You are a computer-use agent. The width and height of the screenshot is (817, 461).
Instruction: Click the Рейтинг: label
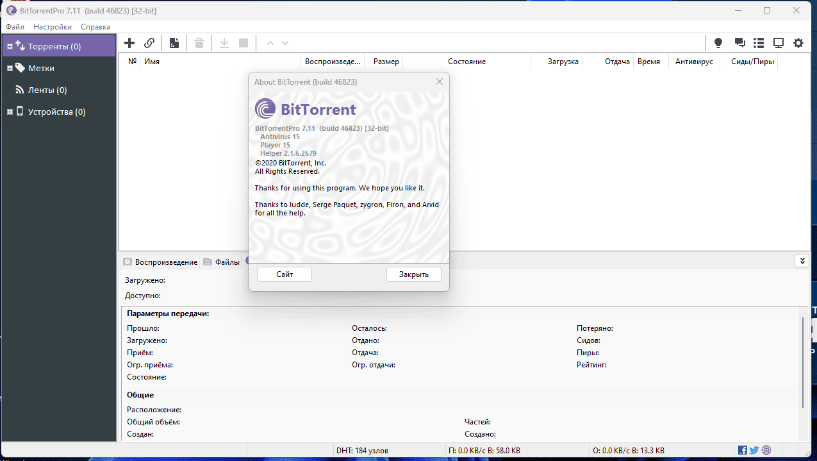tap(591, 365)
